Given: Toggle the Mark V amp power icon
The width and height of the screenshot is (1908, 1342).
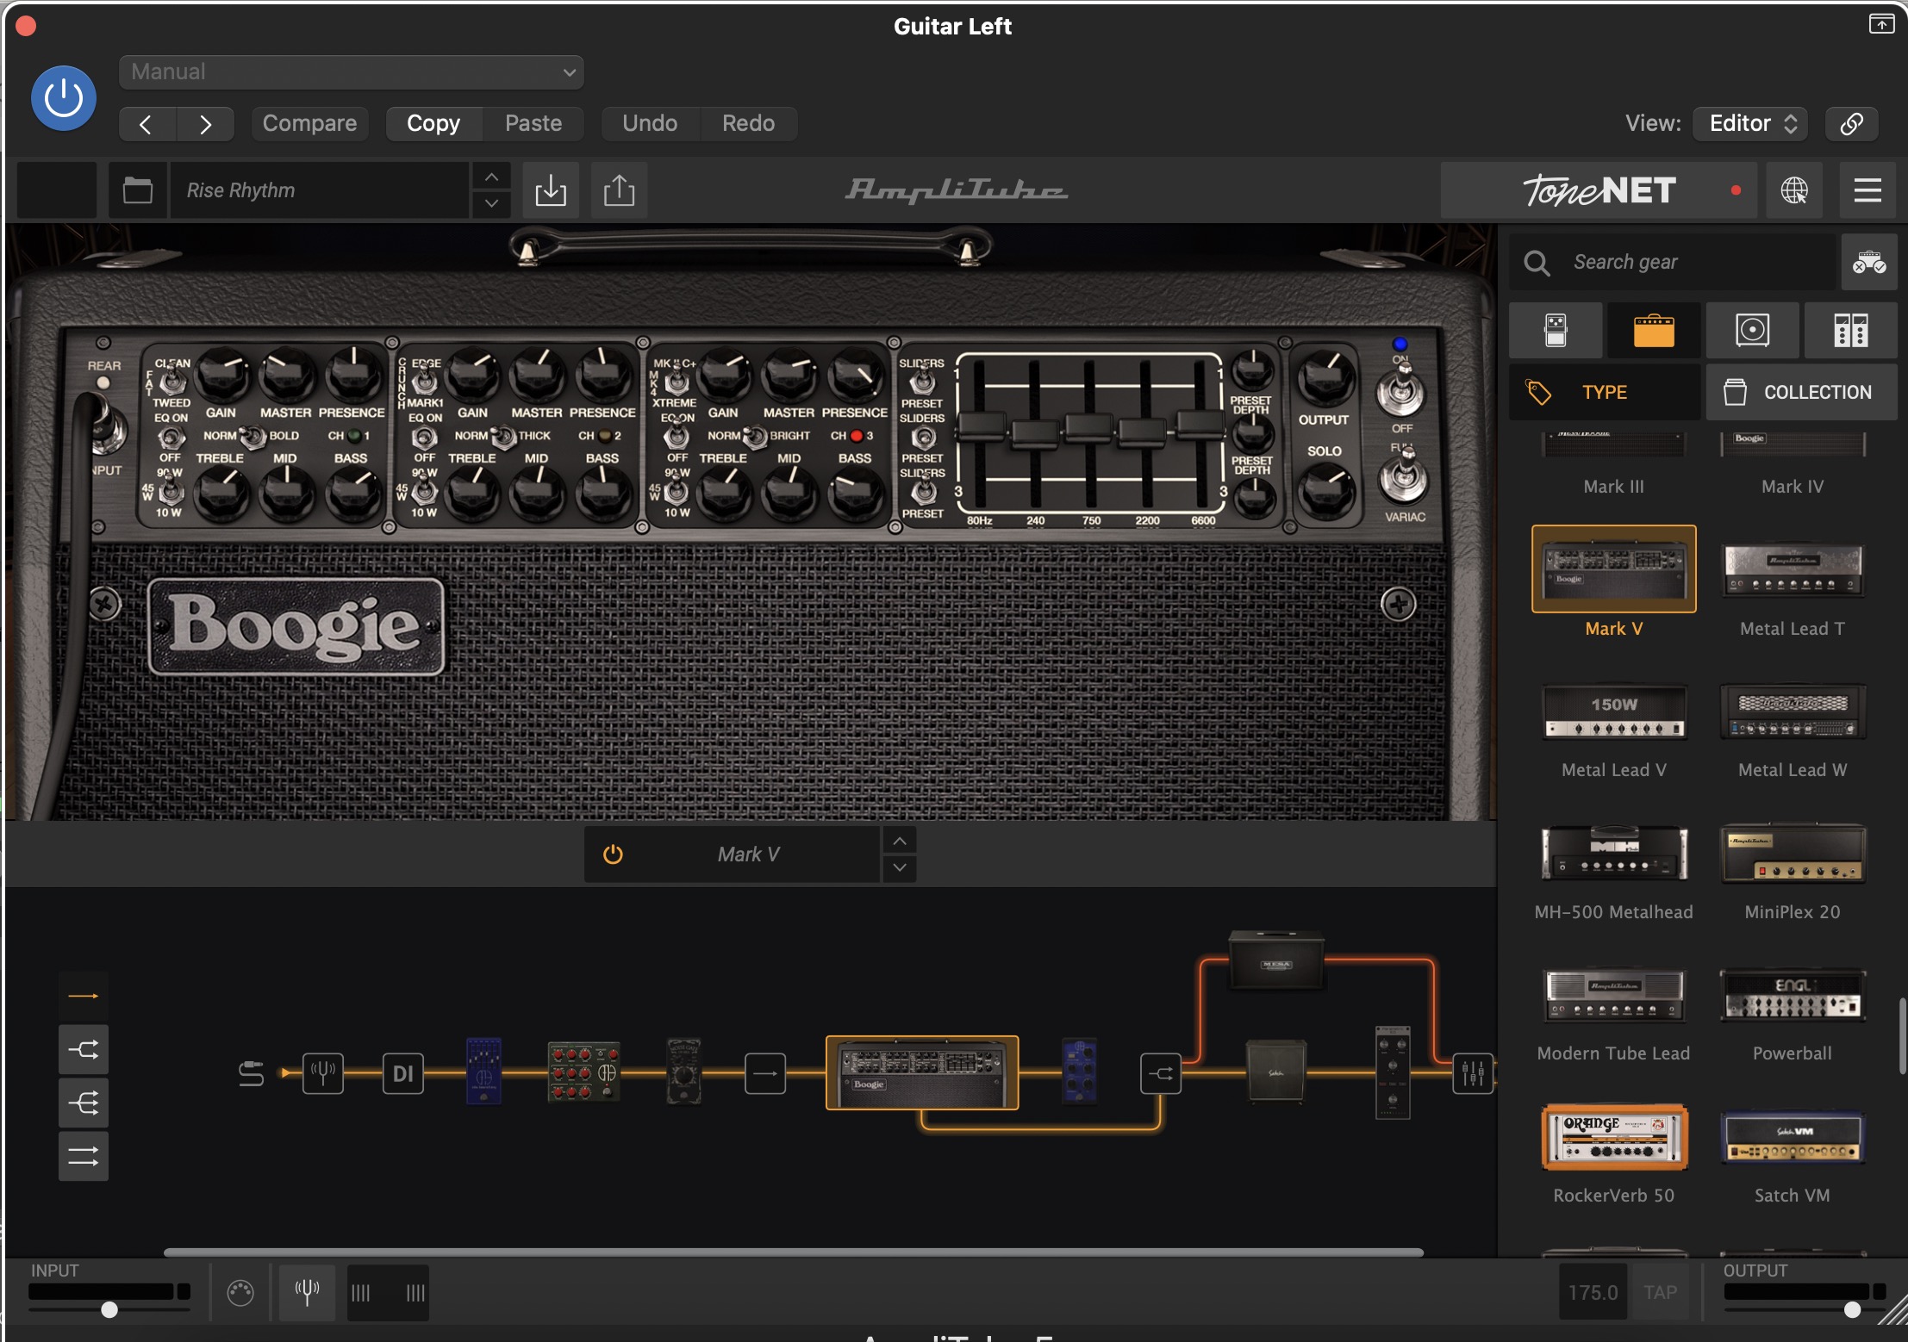Looking at the screenshot, I should [x=613, y=854].
